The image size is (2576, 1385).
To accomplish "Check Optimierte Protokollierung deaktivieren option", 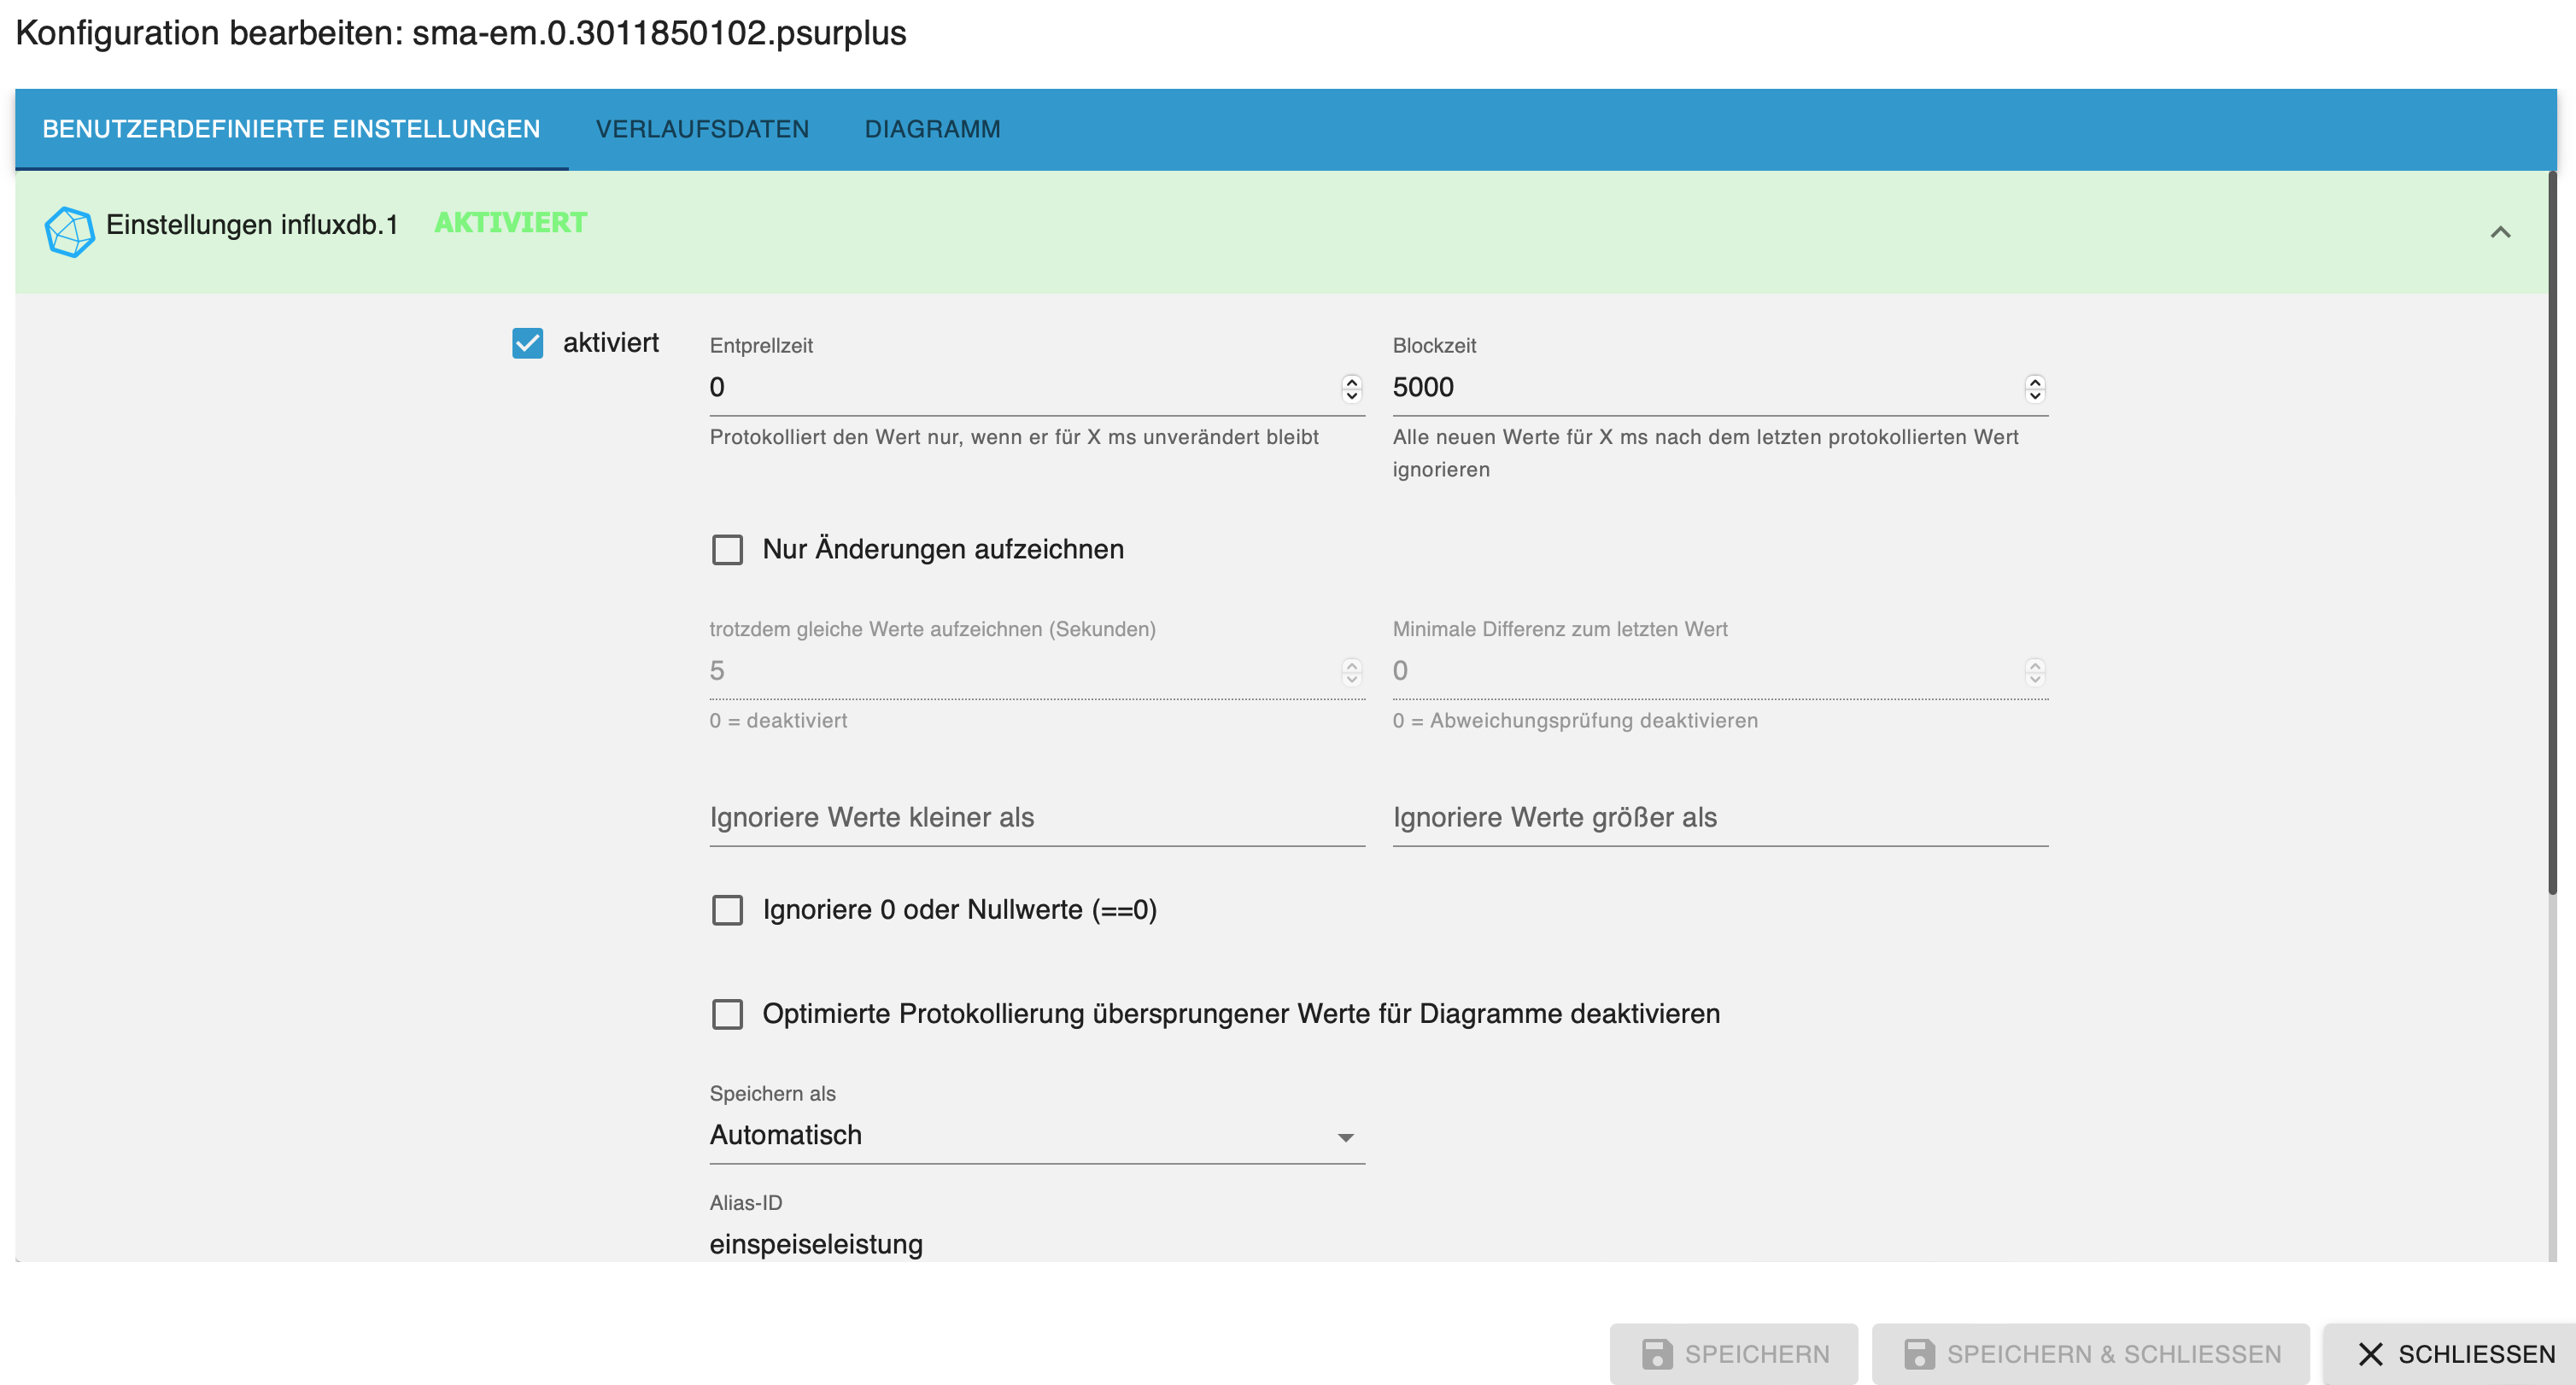I will point(727,1014).
